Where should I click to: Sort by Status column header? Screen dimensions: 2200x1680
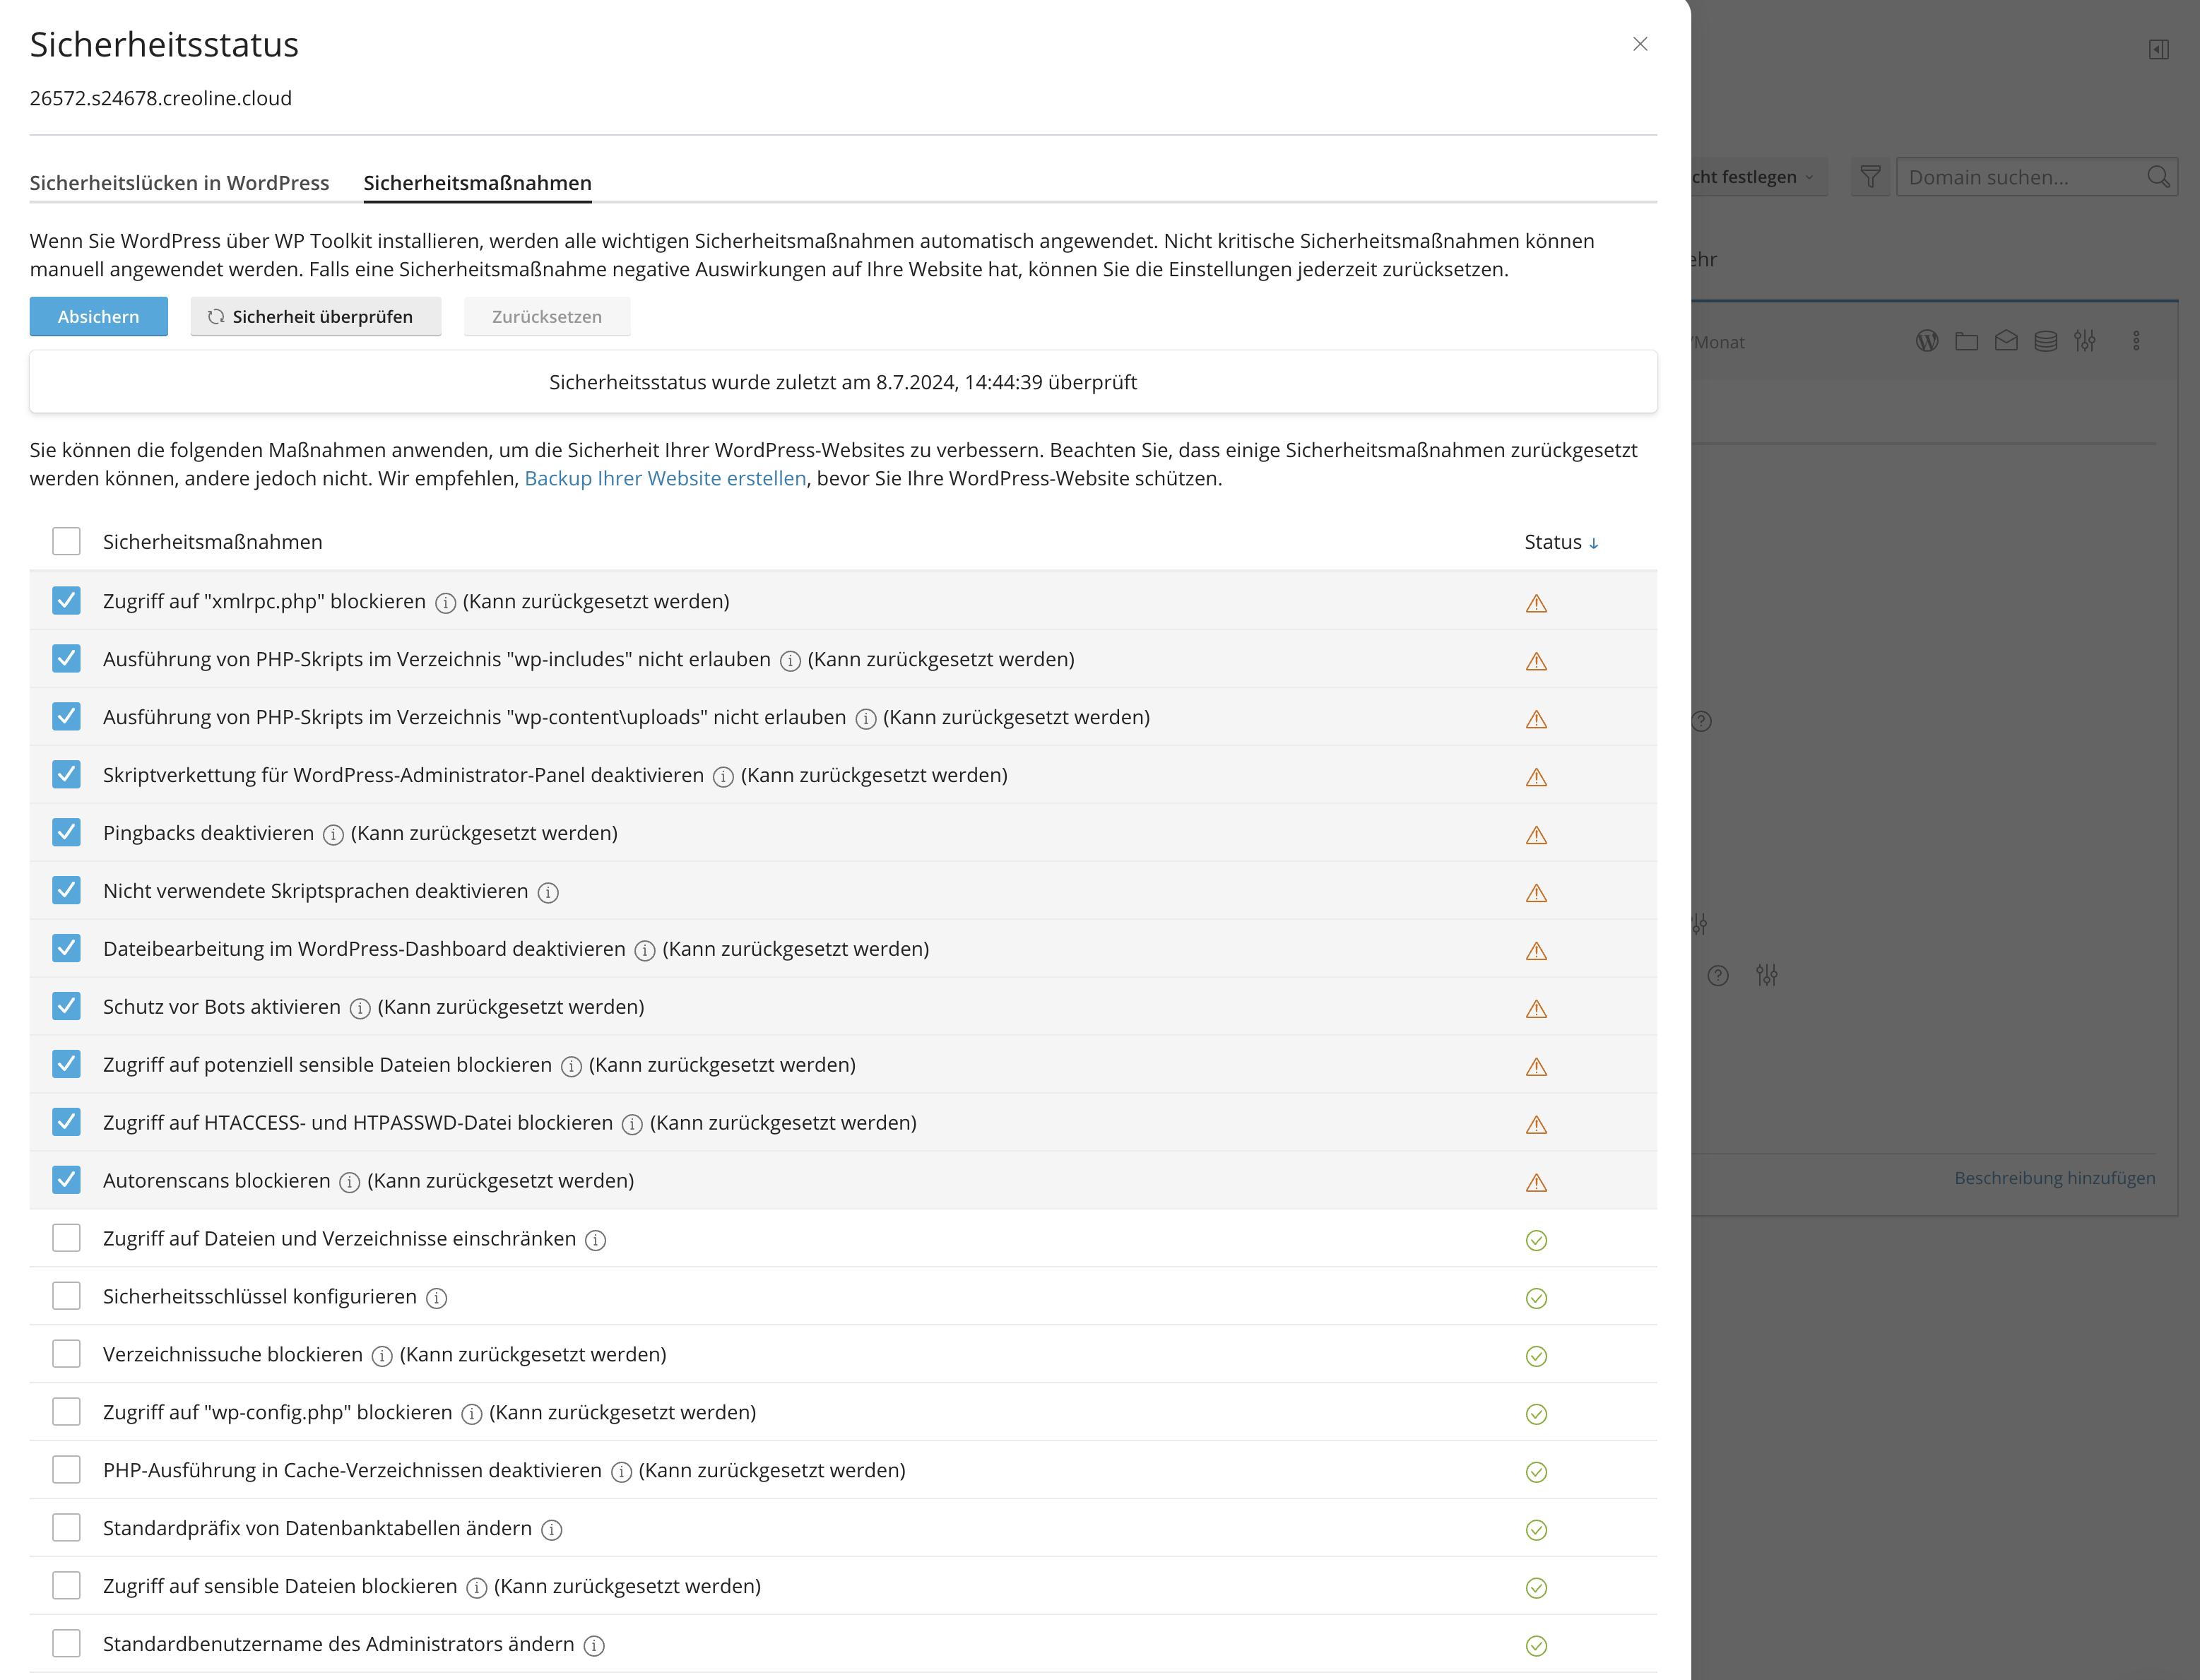coord(1561,542)
